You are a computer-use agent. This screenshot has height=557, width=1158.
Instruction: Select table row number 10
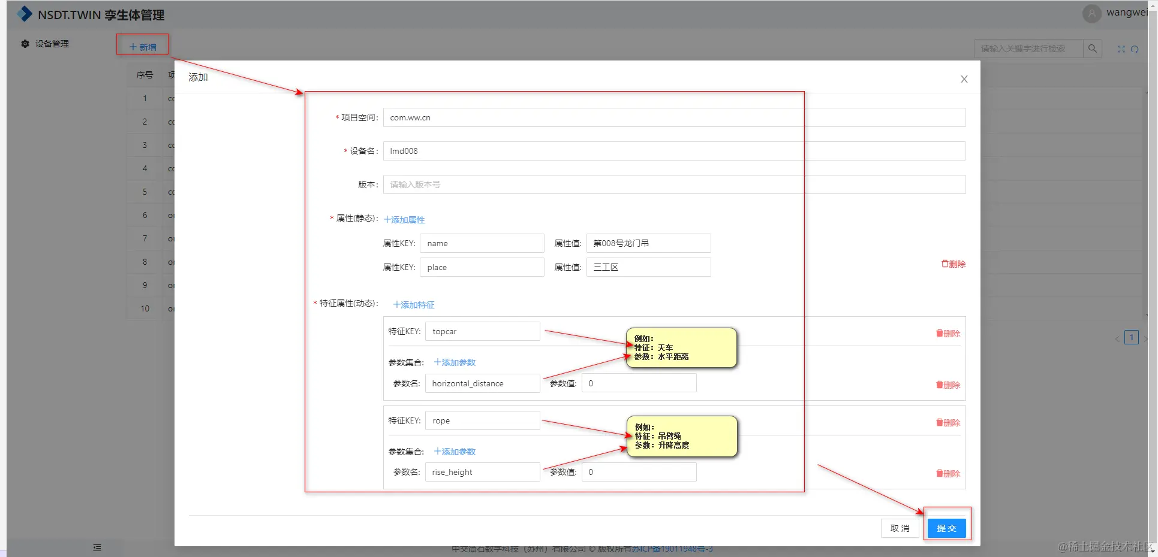[145, 308]
